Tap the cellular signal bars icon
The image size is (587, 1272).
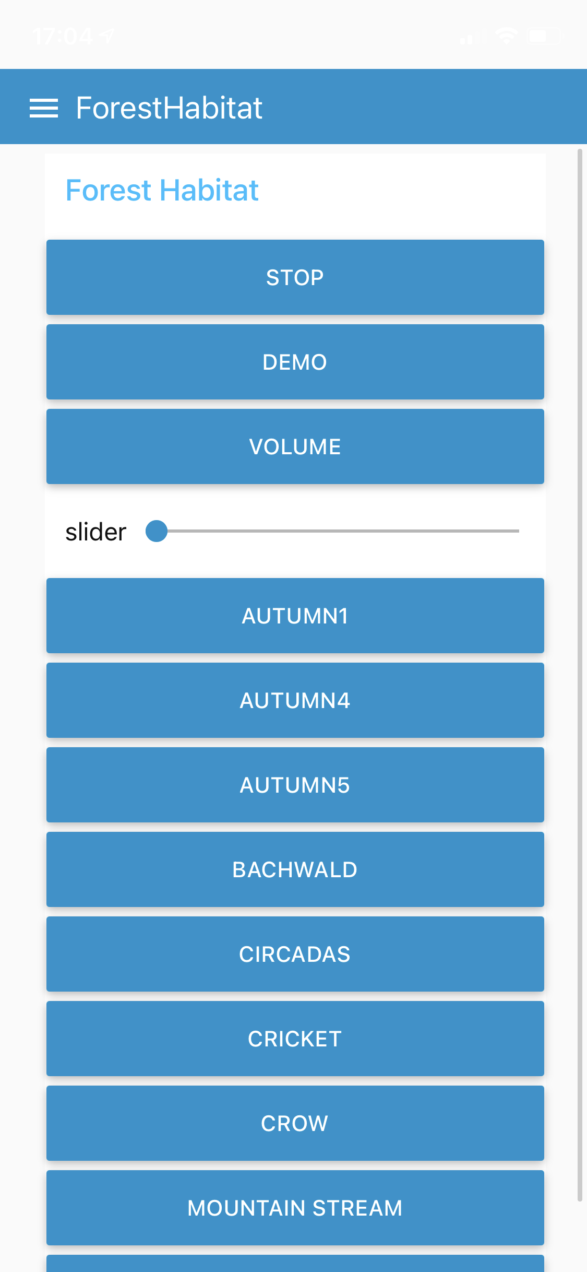[473, 37]
